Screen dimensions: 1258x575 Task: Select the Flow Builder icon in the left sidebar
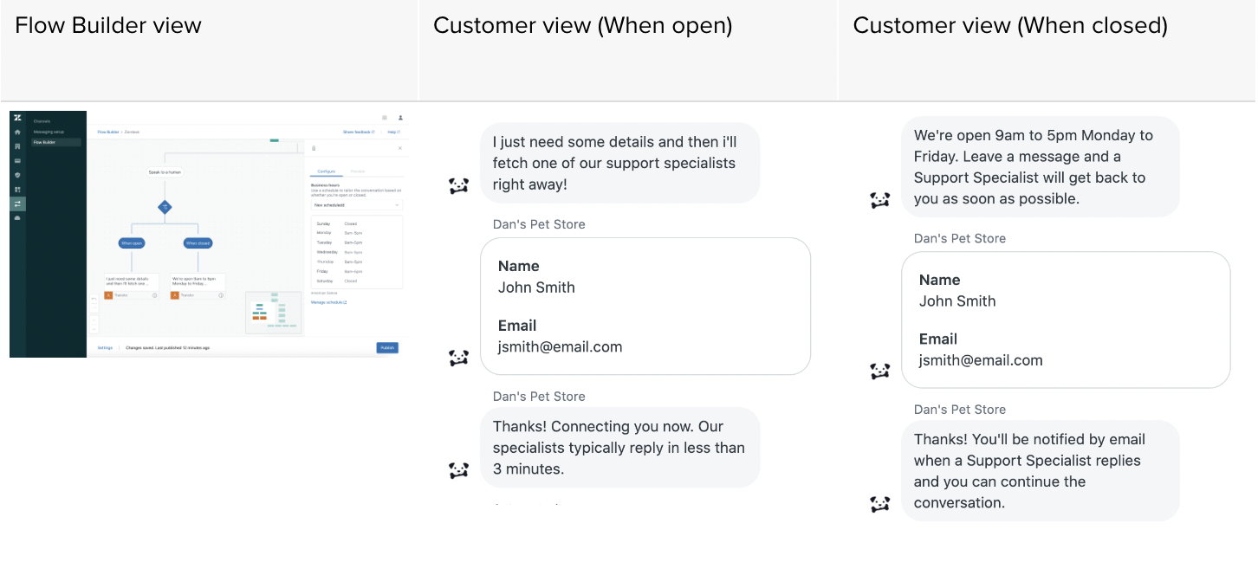tap(17, 203)
